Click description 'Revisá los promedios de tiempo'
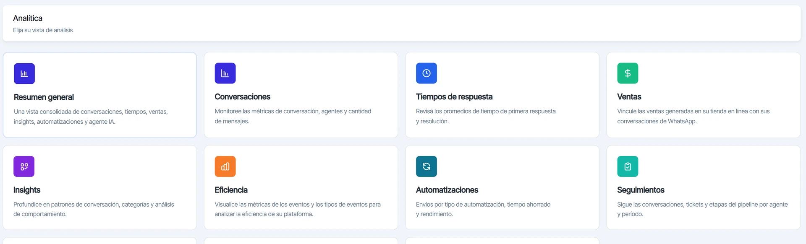806x244 pixels. tap(486, 116)
